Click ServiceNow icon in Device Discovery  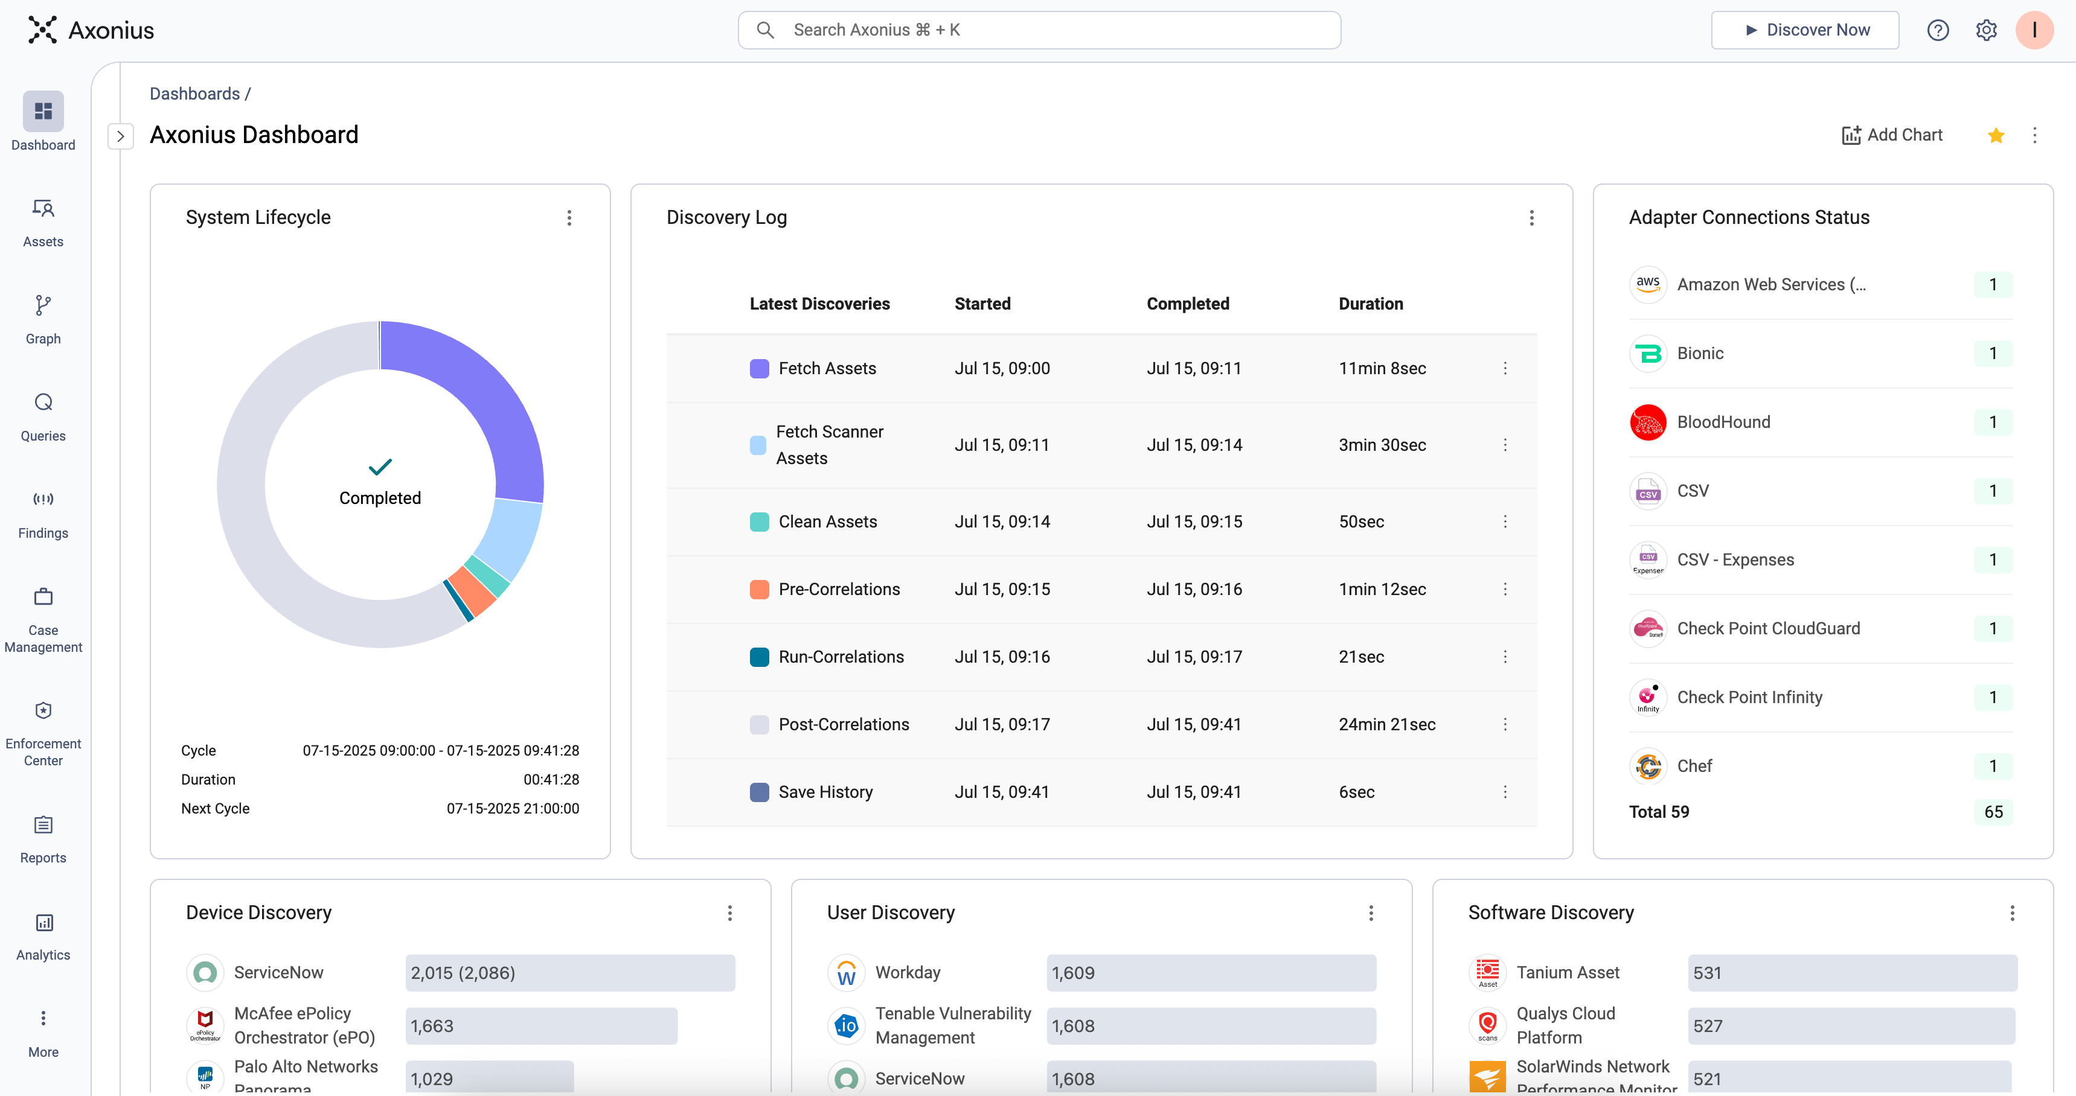(x=205, y=973)
